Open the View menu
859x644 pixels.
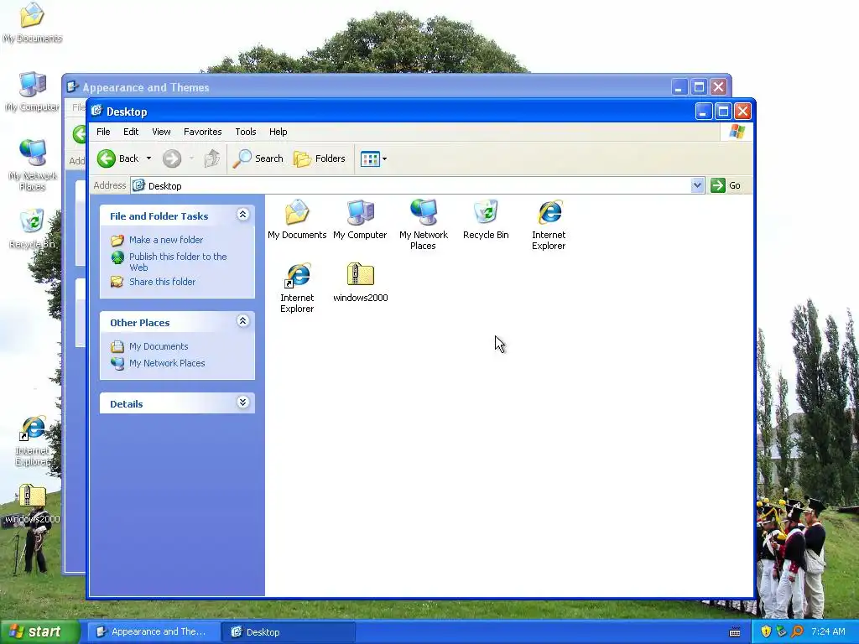tap(161, 132)
